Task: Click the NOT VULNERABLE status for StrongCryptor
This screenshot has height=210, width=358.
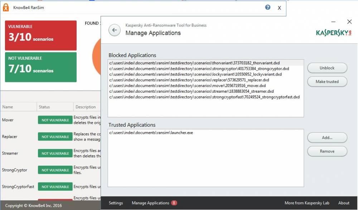Action: (55, 170)
